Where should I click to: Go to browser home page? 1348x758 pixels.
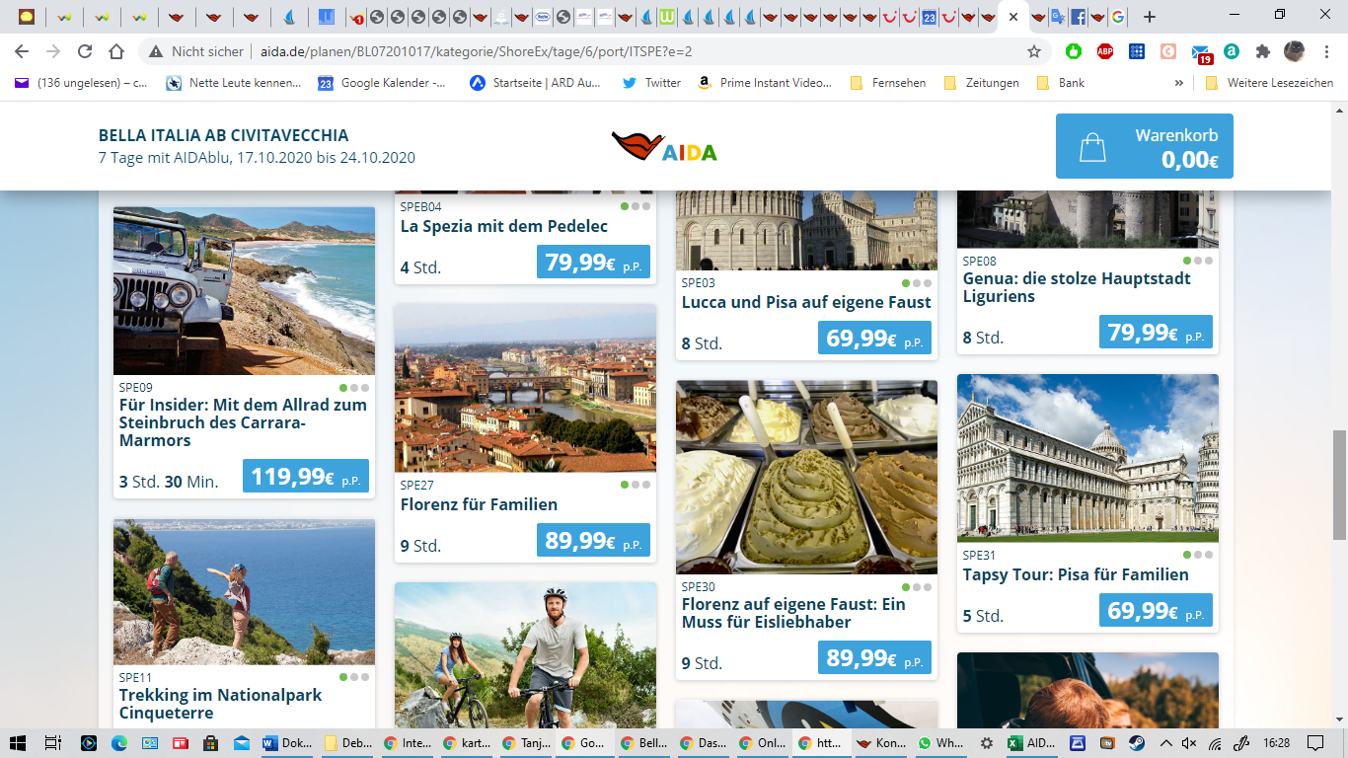pyautogui.click(x=116, y=51)
